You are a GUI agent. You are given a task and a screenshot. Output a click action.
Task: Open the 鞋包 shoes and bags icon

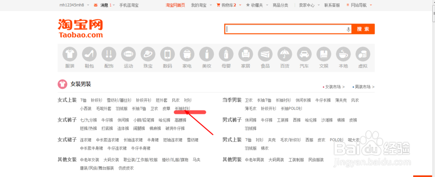(89, 54)
